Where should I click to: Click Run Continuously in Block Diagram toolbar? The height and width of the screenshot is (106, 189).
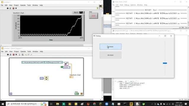[11, 54]
